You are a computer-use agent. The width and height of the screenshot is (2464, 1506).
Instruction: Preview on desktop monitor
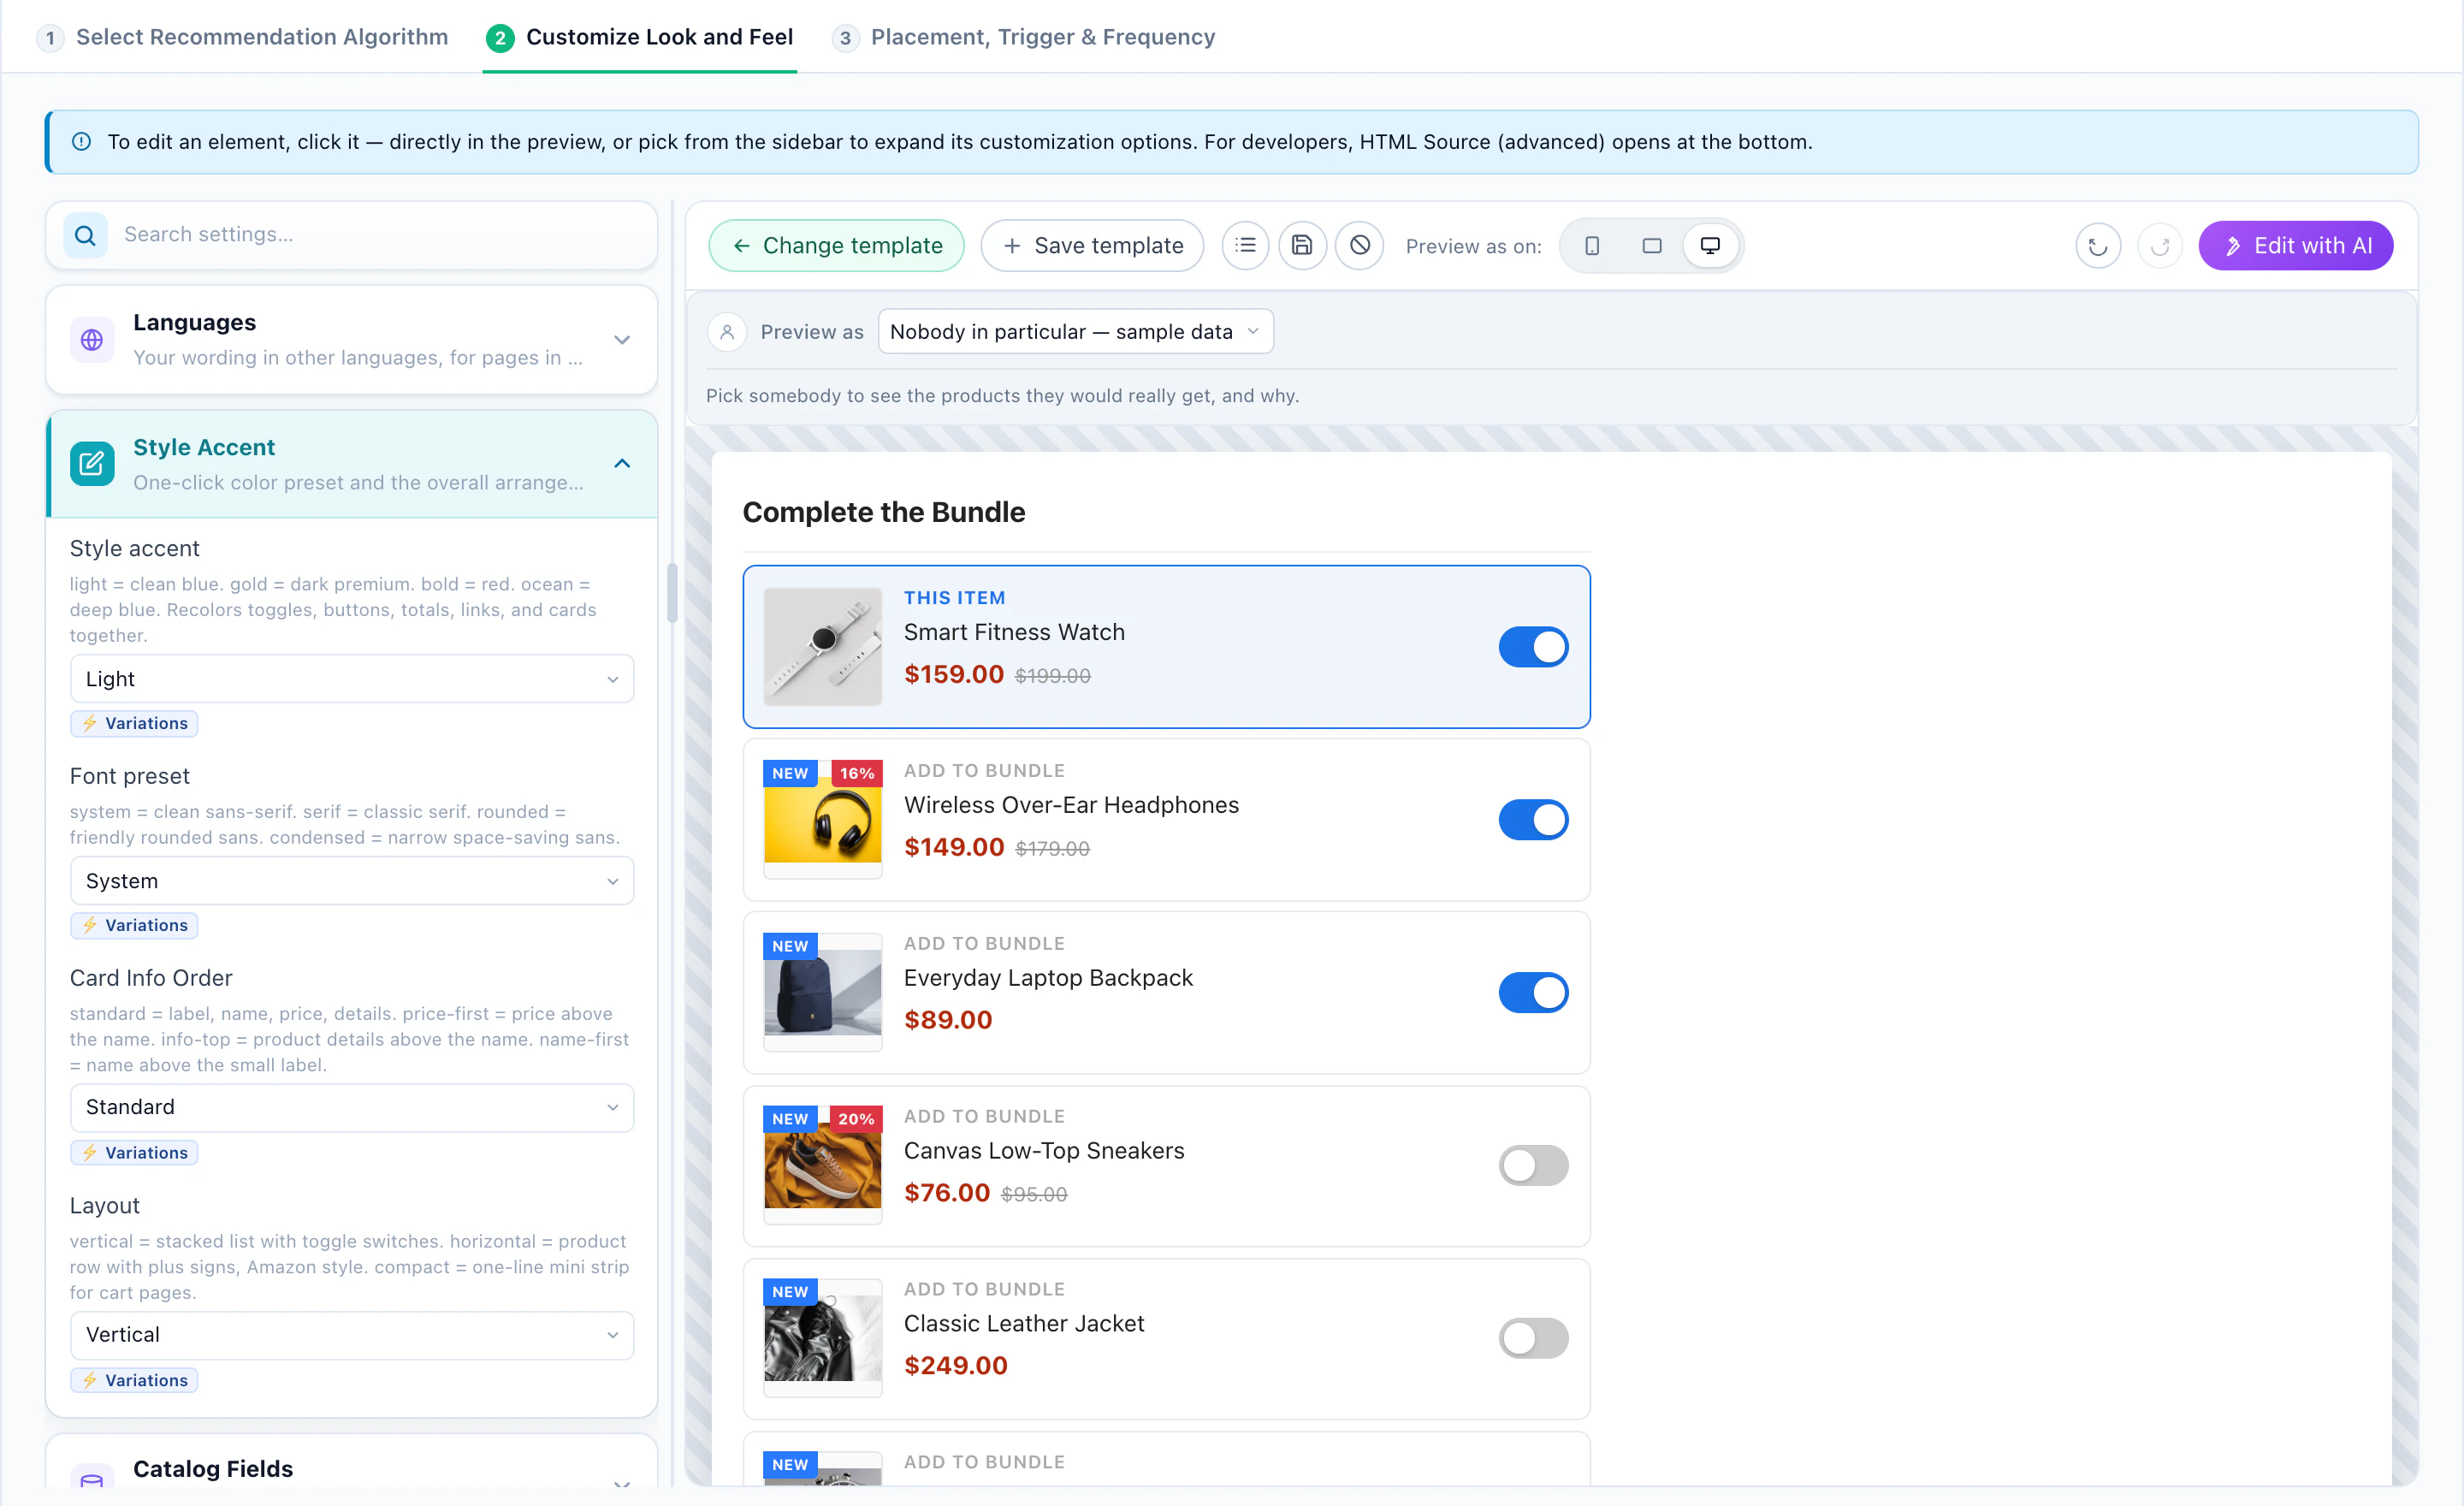pos(1710,246)
